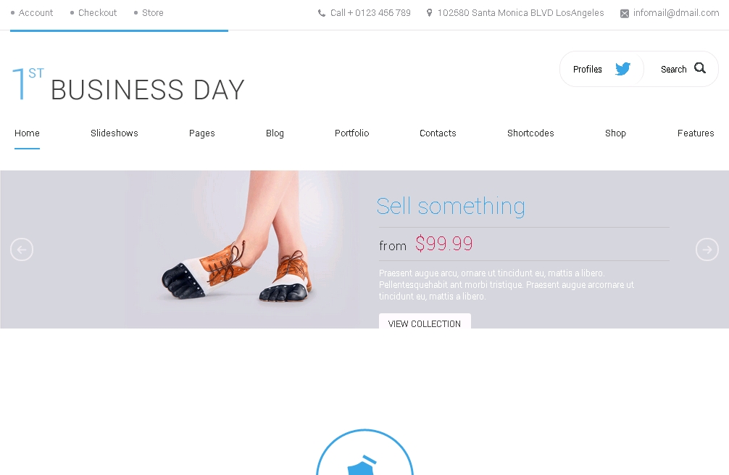
Task: Advance to next slide arrow
Action: click(x=707, y=249)
